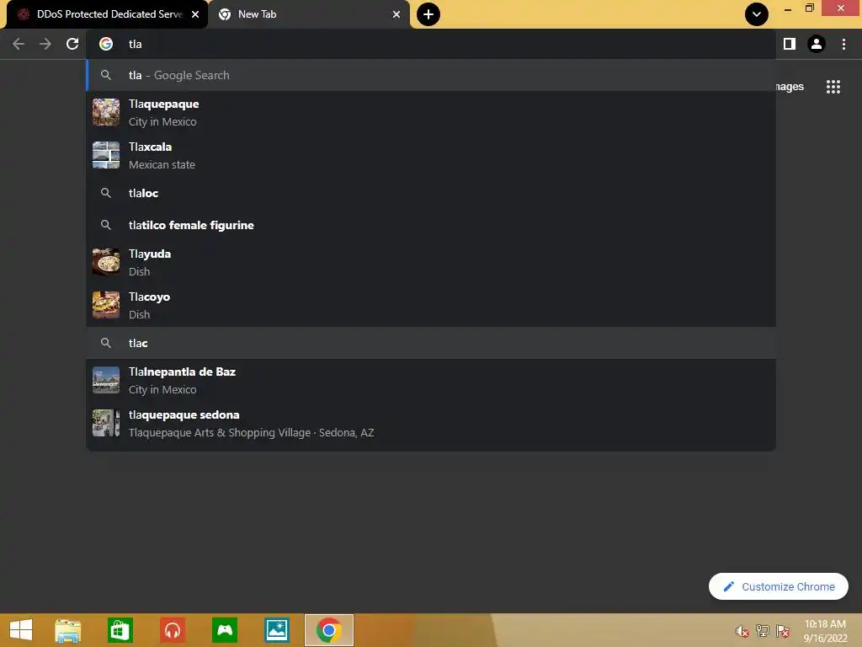The height and width of the screenshot is (647, 862).
Task: Open the profile avatar menu
Action: coord(817,44)
